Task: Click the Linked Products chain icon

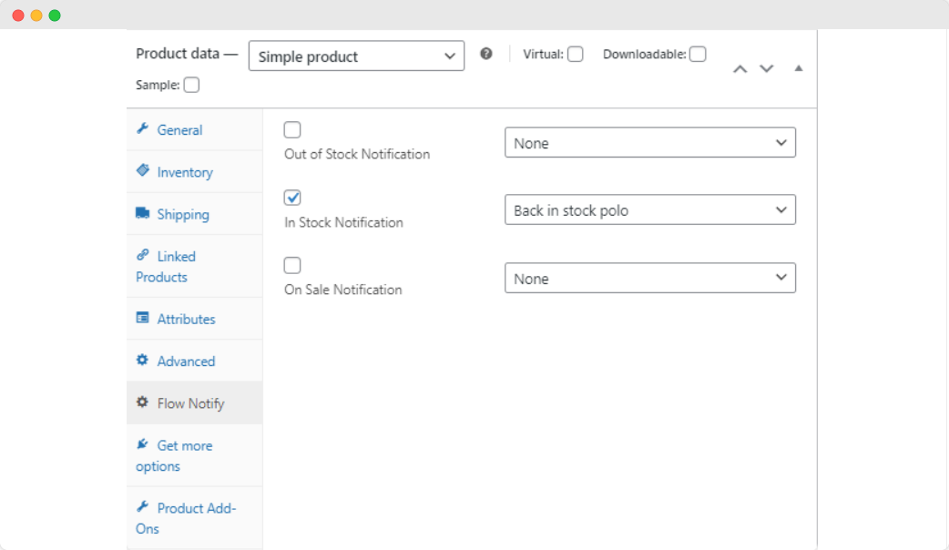Action: pyautogui.click(x=142, y=256)
